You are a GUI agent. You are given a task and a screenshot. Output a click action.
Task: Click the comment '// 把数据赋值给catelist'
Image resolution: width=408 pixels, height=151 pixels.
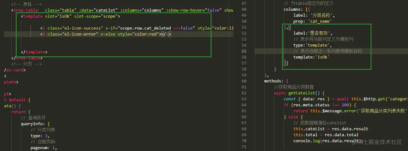tap(320, 123)
